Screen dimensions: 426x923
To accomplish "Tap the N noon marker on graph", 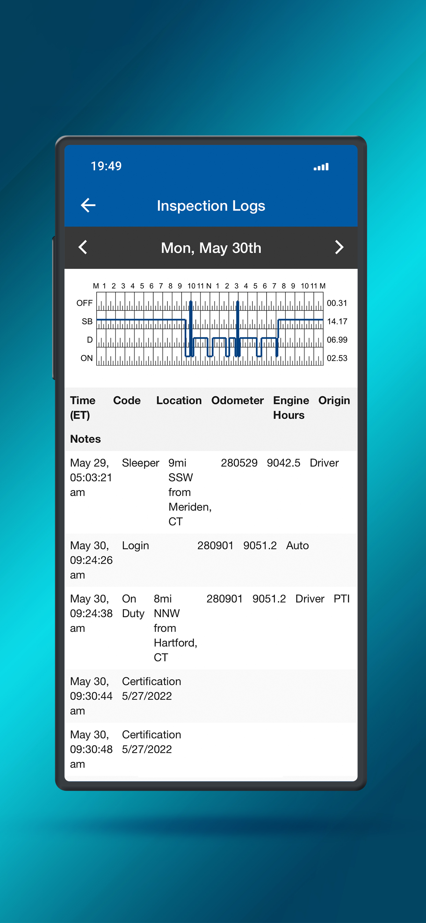I will (209, 286).
